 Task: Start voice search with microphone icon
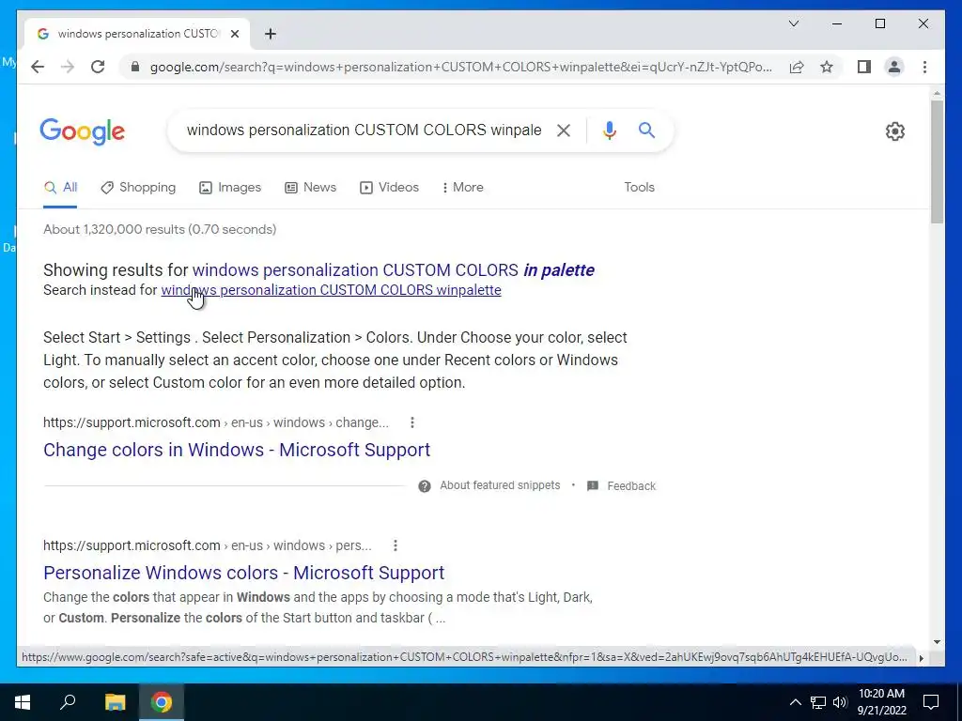[x=609, y=130]
